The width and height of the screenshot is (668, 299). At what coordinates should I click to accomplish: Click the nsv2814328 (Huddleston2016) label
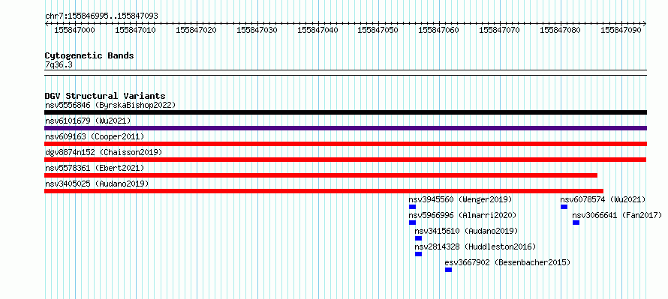(475, 247)
